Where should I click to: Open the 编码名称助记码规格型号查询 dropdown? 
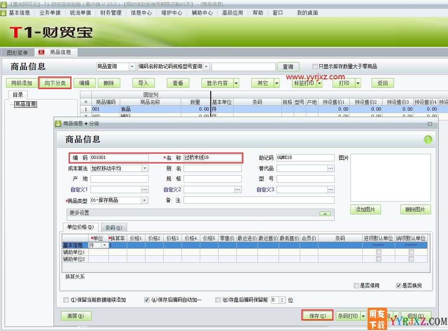point(206,67)
